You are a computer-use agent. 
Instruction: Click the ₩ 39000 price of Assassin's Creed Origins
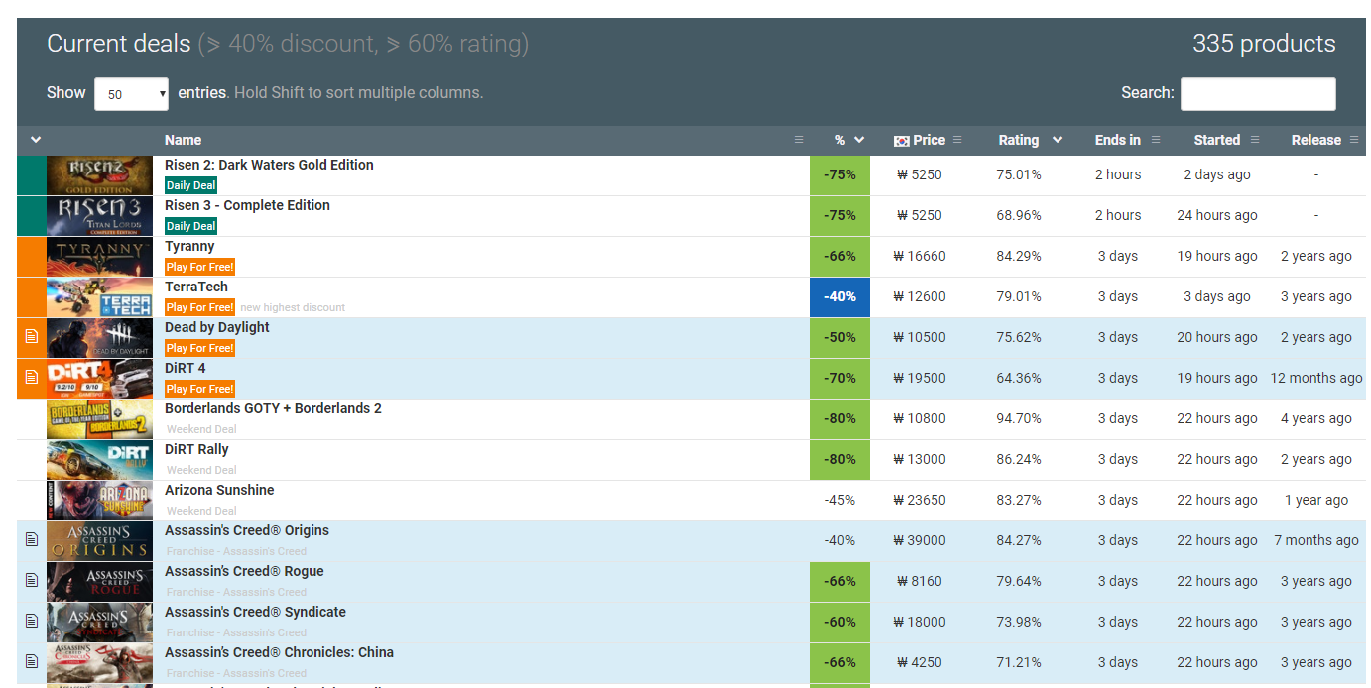tap(920, 540)
